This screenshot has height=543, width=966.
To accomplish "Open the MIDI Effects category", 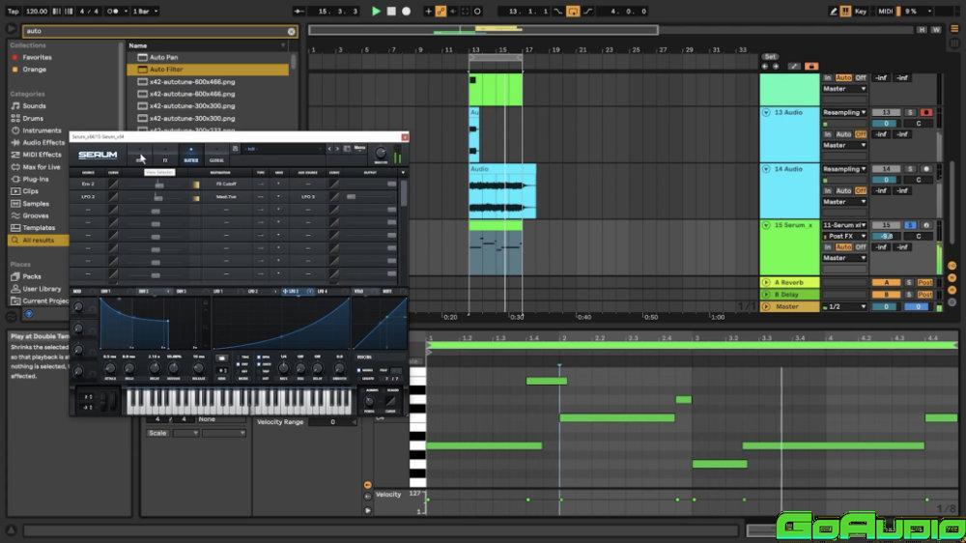I will click(42, 155).
